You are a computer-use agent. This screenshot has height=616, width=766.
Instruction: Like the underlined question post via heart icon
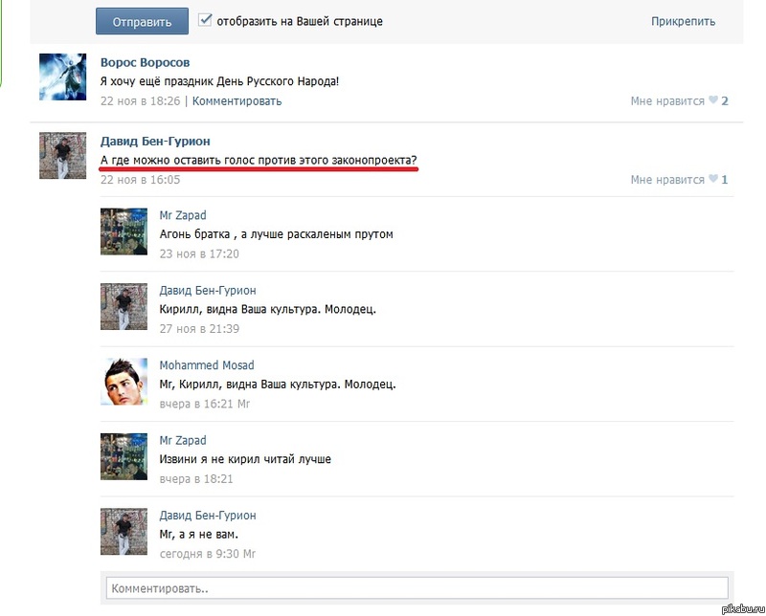coord(713,179)
